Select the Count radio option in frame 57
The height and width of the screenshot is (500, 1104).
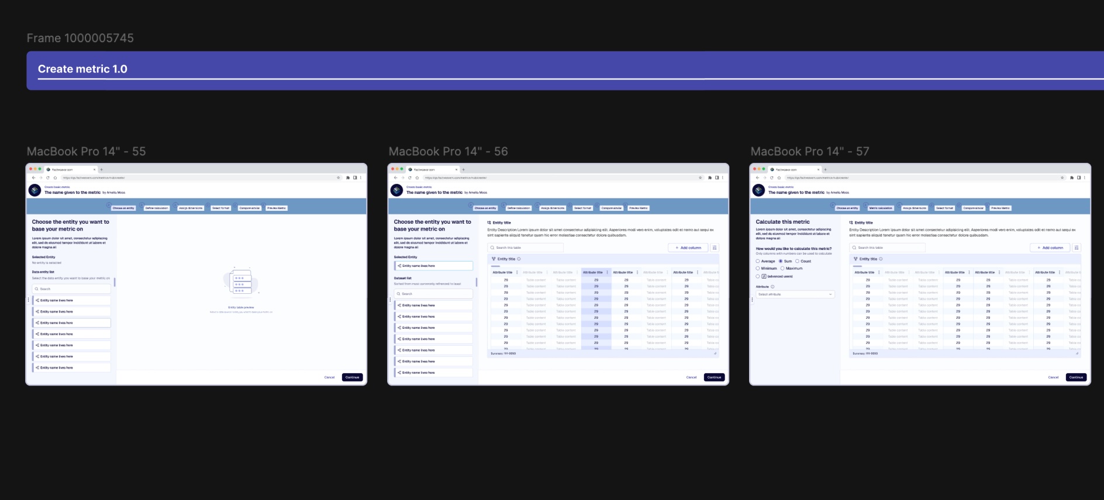(797, 261)
